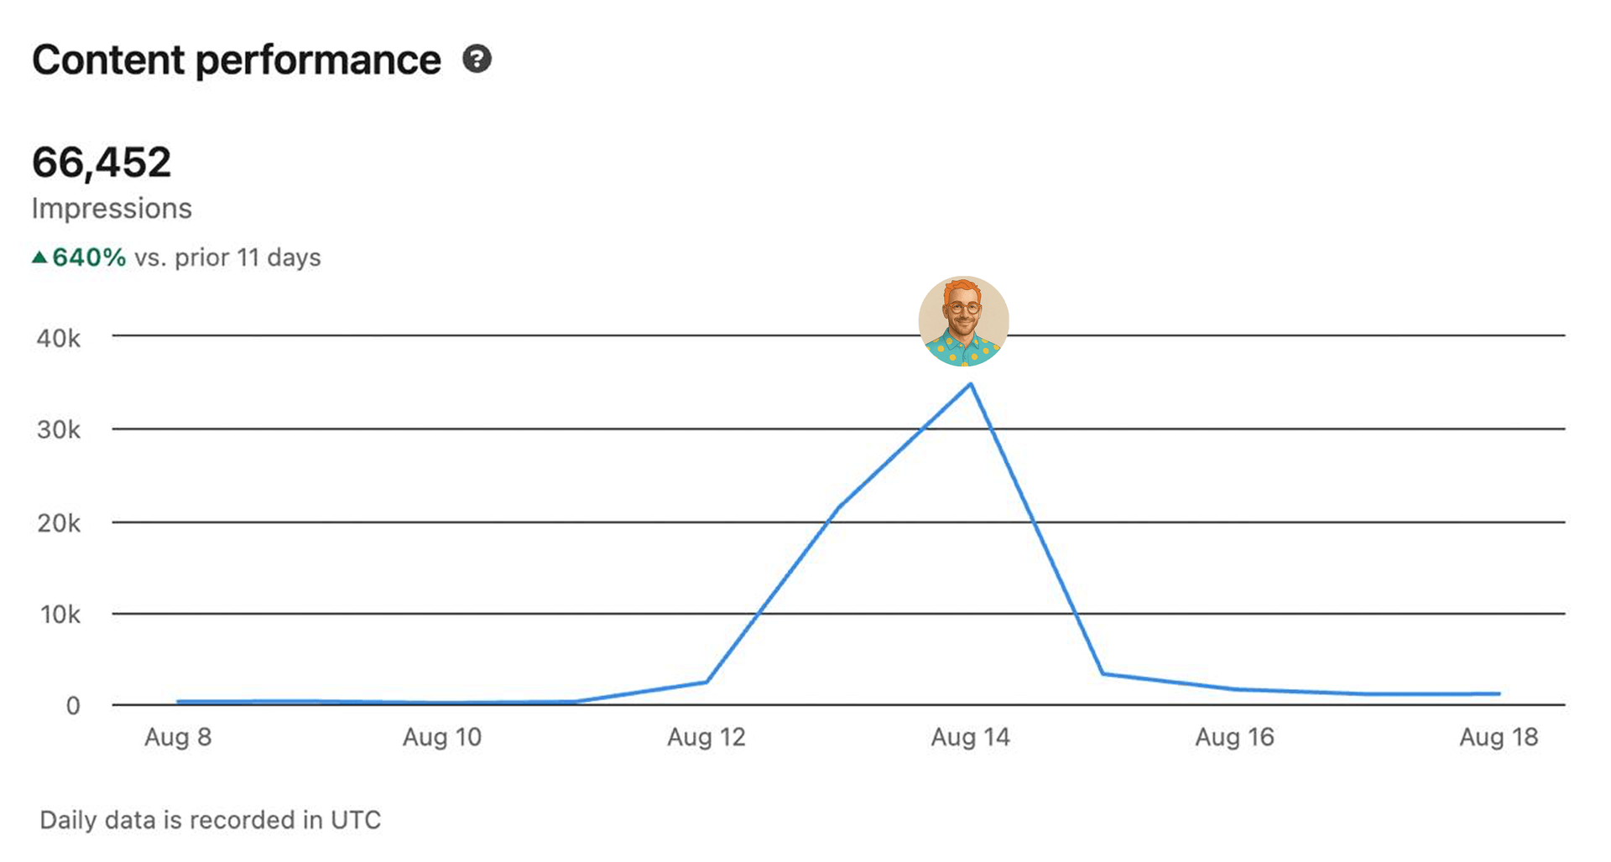Click the profile avatar above the peak
Image resolution: width=1611 pixels, height=862 pixels.
click(x=963, y=321)
